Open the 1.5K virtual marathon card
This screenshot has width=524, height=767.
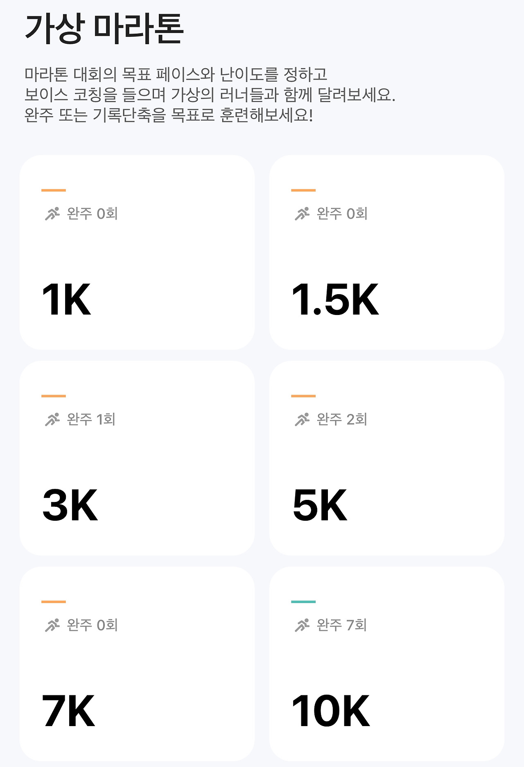[x=386, y=252]
